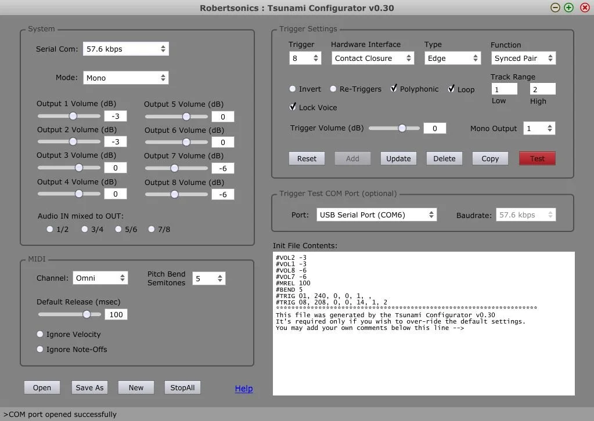Open the Mono Output dropdown
This screenshot has height=421, width=594.
(539, 128)
